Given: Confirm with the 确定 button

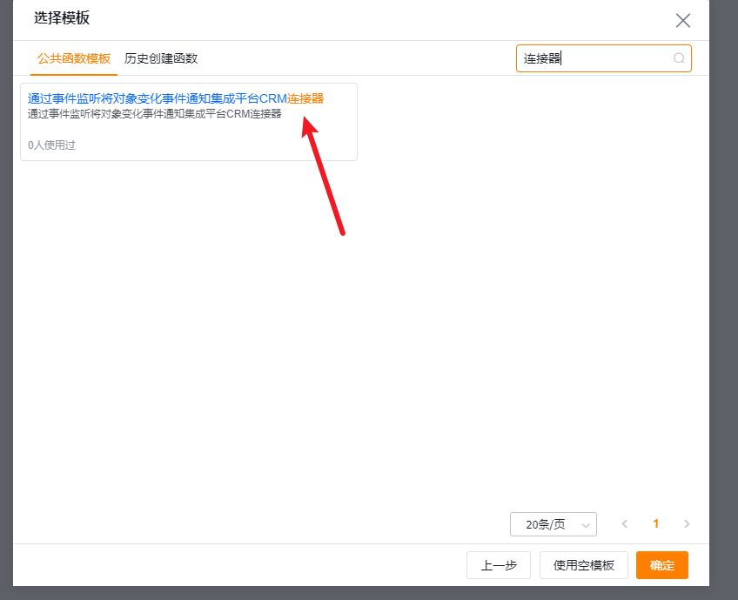Looking at the screenshot, I should [661, 565].
